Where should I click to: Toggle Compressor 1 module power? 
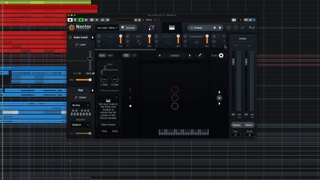coord(185,36)
